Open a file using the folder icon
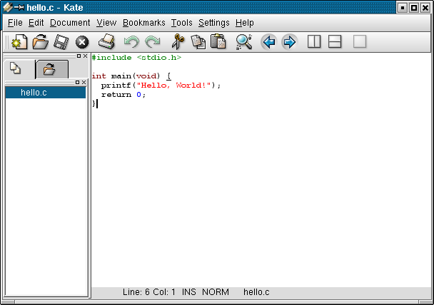Screen dimensions: 434x305 [41, 42]
